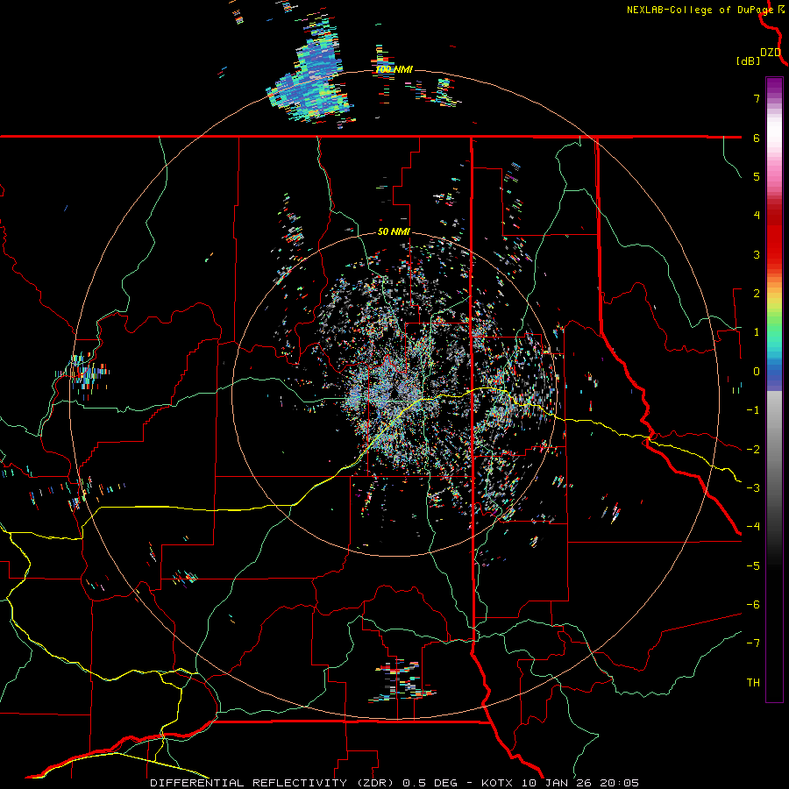Click the -1 value on color scale
The height and width of the screenshot is (789, 789).
click(753, 410)
